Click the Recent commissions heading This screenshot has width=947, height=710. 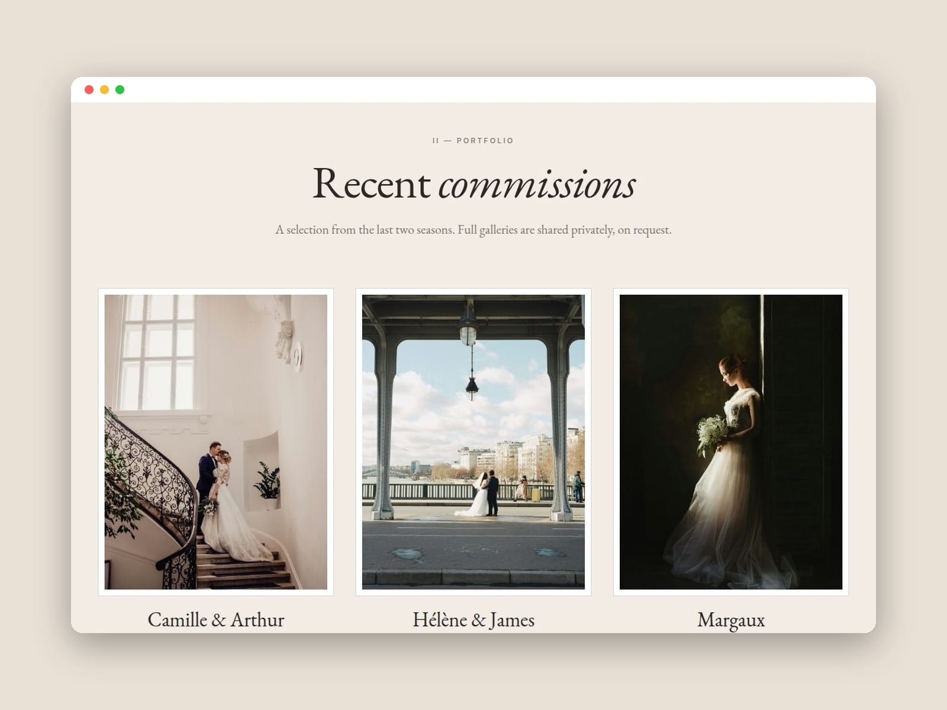474,183
